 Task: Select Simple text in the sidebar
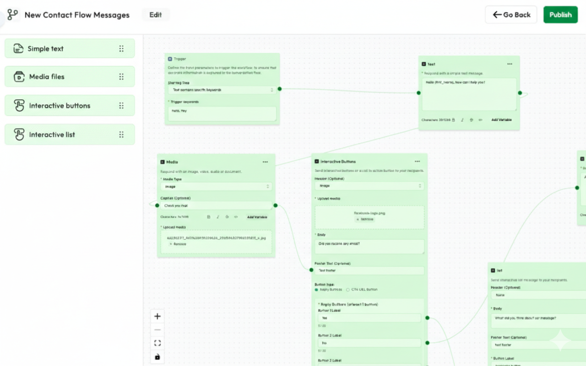[x=70, y=48]
